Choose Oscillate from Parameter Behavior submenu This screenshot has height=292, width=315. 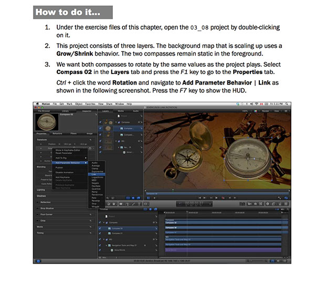(97, 186)
